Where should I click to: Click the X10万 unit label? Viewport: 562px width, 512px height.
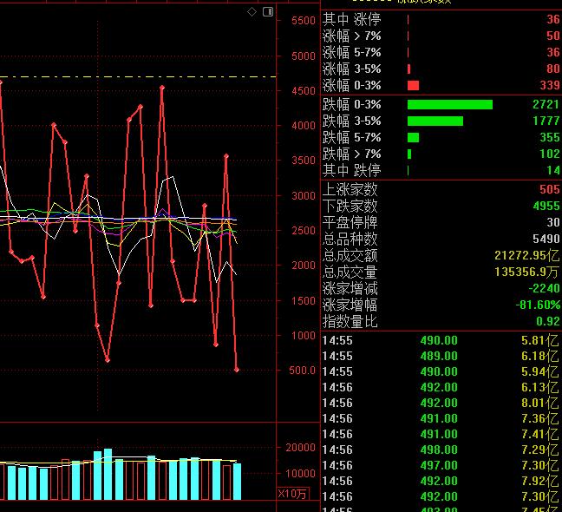click(x=292, y=494)
